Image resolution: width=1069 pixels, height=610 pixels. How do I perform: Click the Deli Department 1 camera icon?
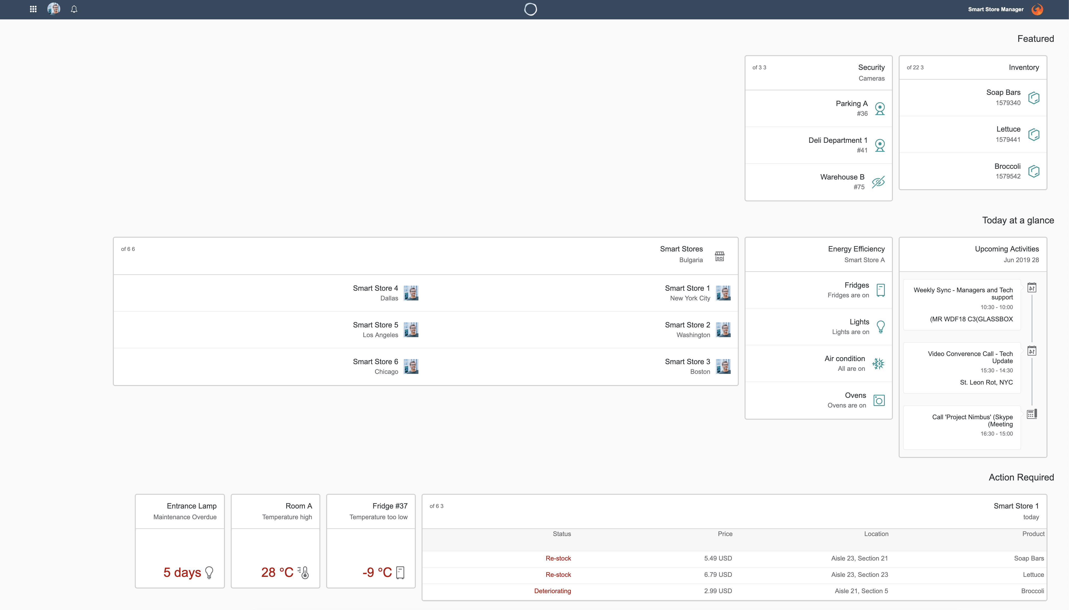[880, 145]
